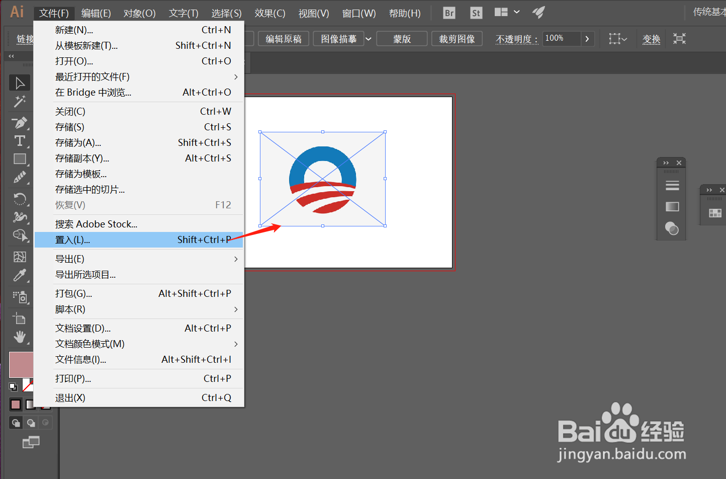Open the Transparency panel icon

pos(672,228)
